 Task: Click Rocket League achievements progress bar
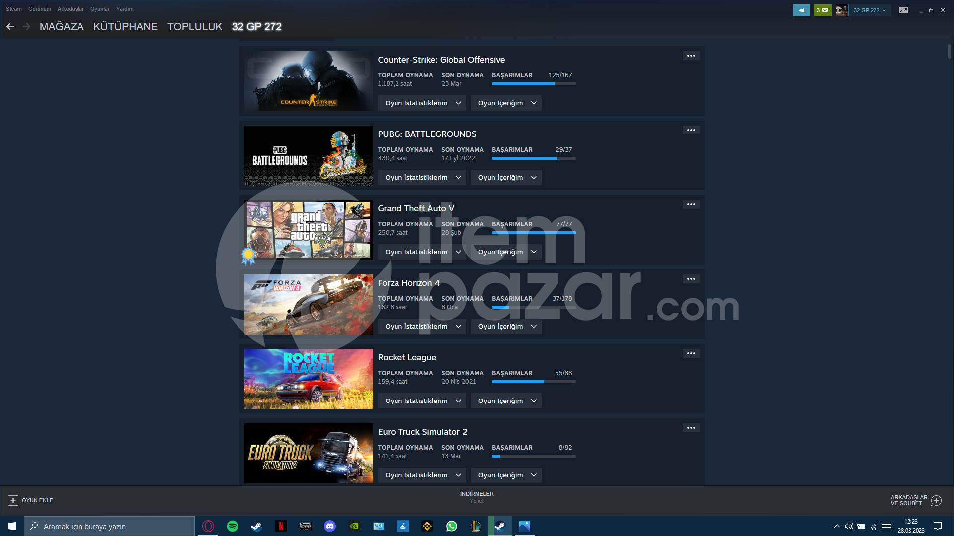click(534, 382)
